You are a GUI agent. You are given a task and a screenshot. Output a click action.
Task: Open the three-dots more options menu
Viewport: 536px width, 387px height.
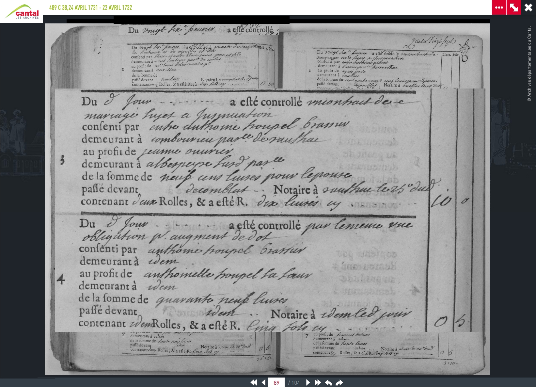[499, 8]
